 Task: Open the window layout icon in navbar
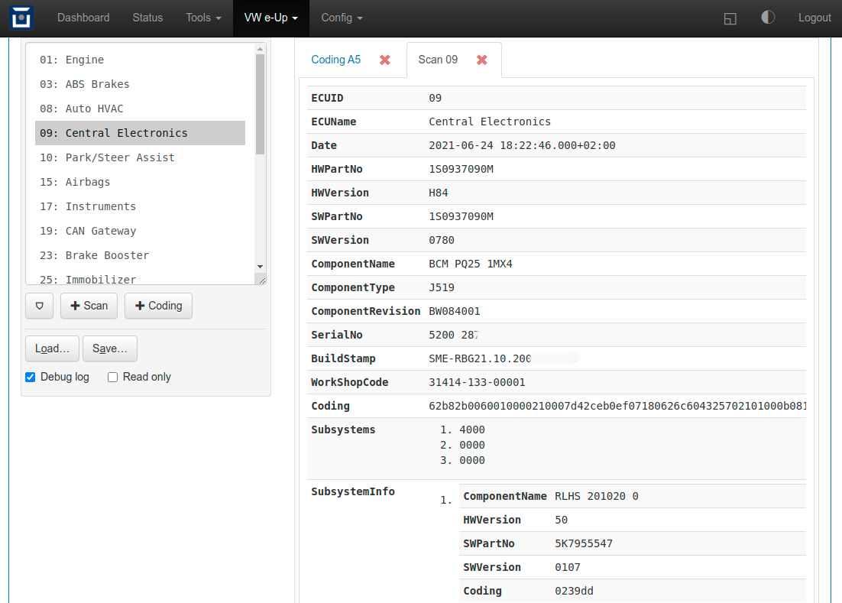(730, 18)
